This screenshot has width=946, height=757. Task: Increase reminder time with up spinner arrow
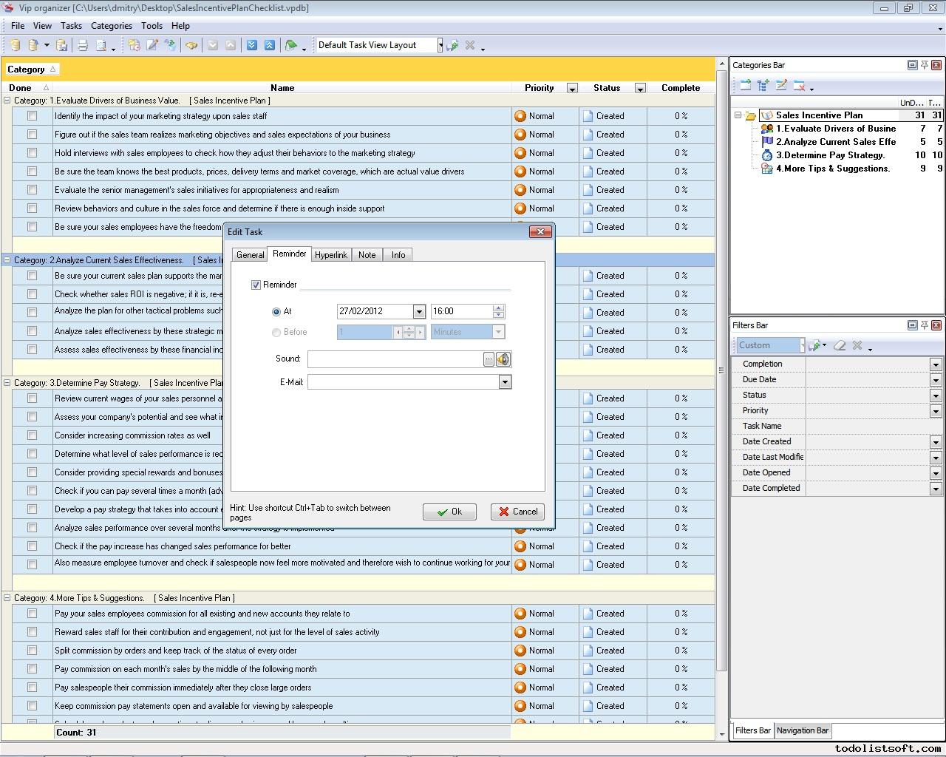[498, 308]
